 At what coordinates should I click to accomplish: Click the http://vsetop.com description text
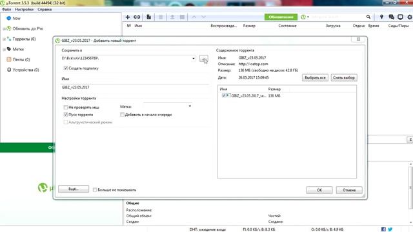point(253,64)
